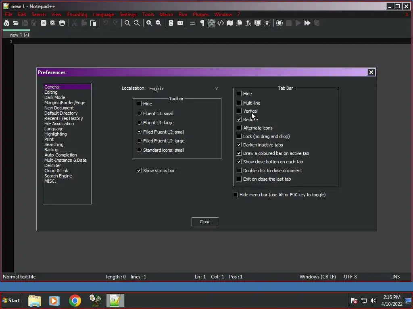This screenshot has width=413, height=309.
Task: Click the Paste clipboard icon
Action: point(93,23)
